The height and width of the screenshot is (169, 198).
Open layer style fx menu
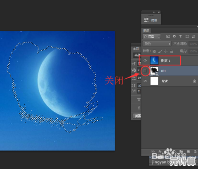[160, 151]
